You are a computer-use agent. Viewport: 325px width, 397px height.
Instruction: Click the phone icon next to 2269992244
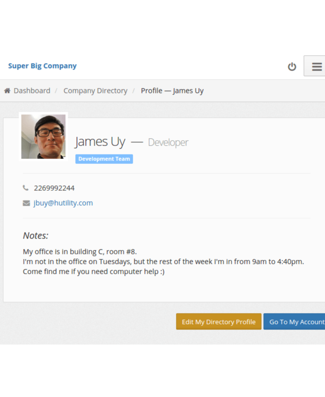point(26,188)
